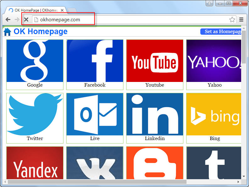This screenshot has width=249, height=187.
Task: Open the Tumblr logo tile
Action: (214, 163)
